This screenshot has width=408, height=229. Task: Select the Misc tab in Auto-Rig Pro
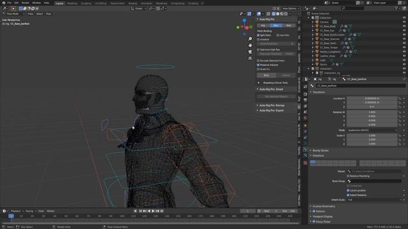[x=289, y=25]
